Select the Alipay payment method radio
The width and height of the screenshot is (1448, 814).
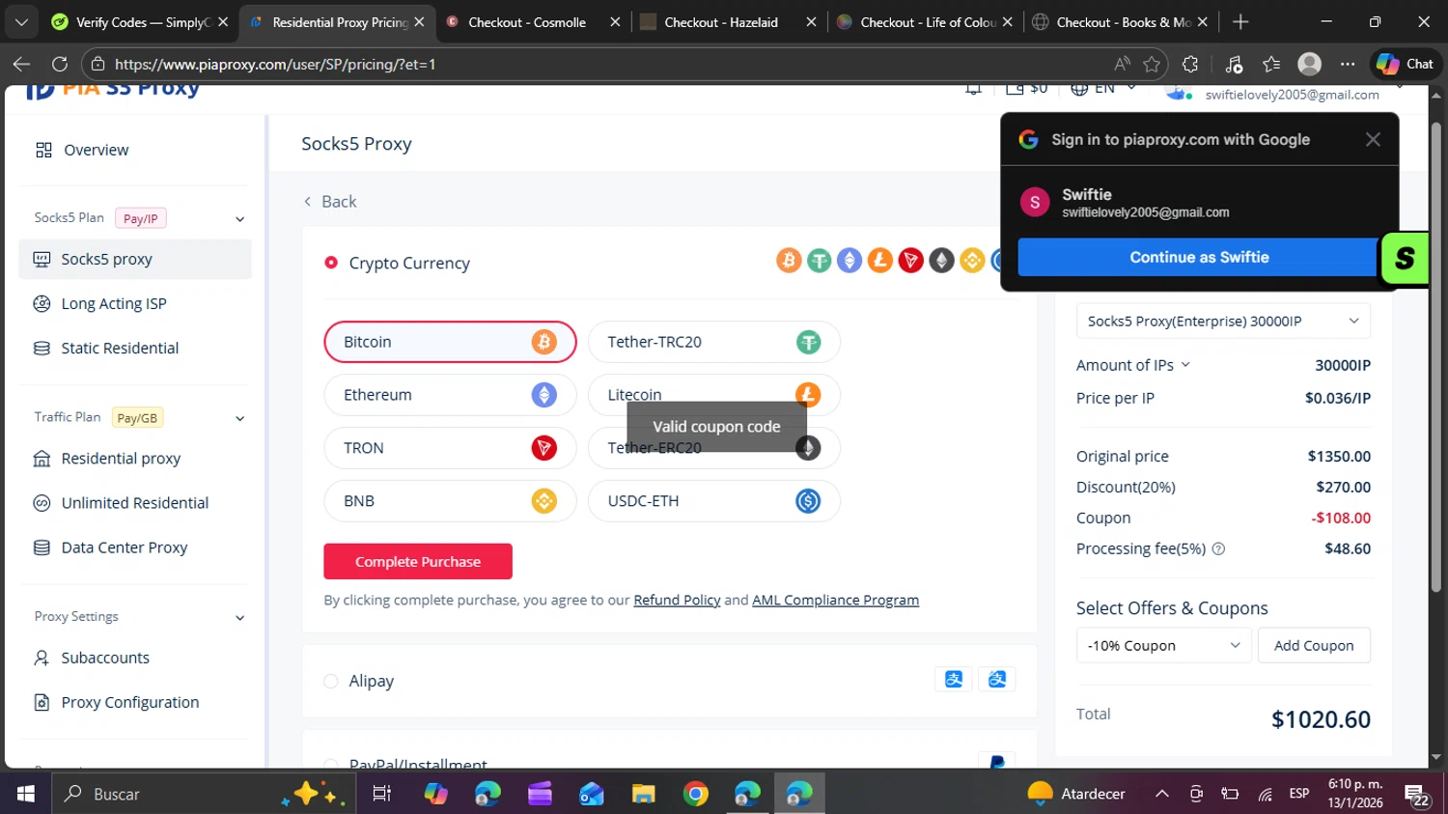[331, 681]
